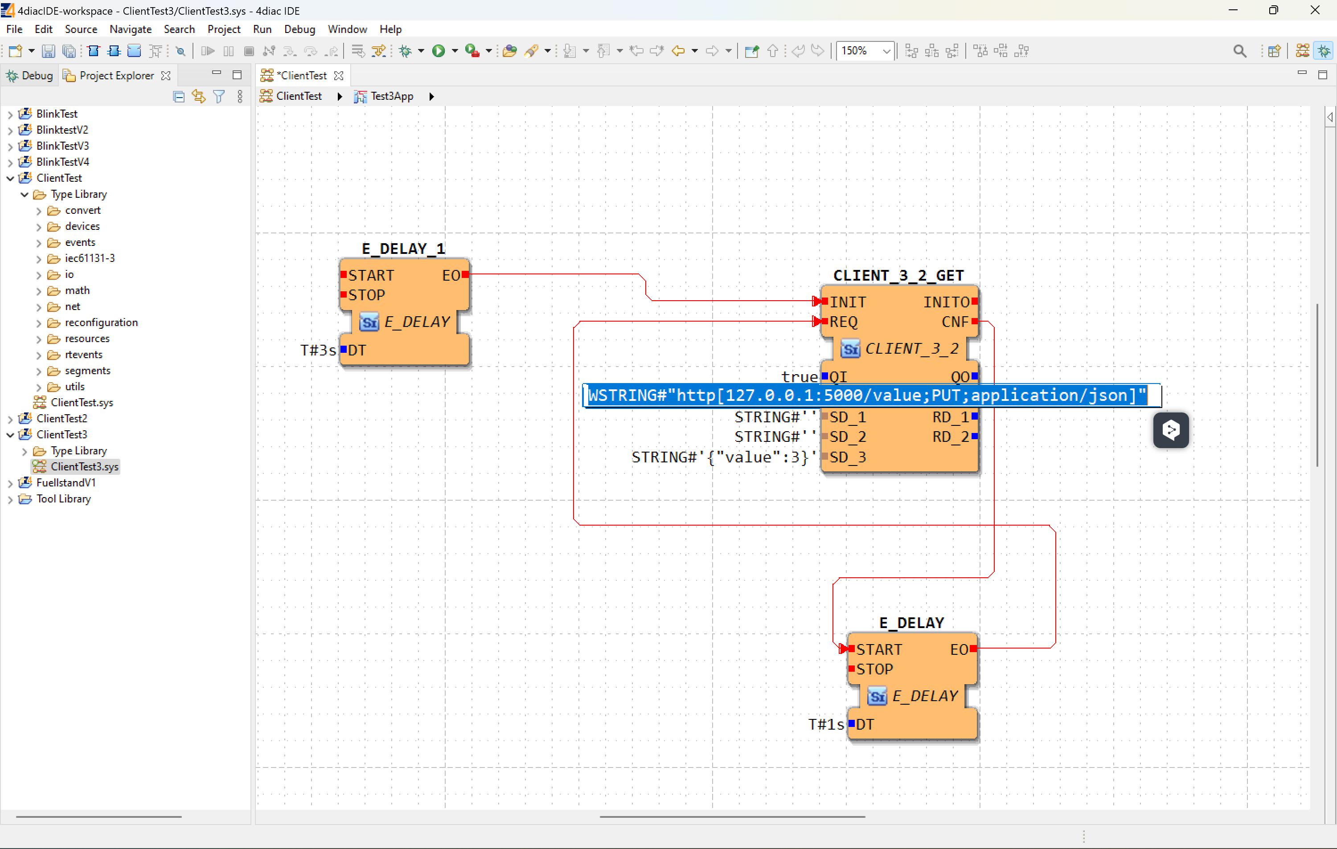Viewport: 1337px width, 849px height.
Task: Switch to the Debug view tab
Action: (x=30, y=75)
